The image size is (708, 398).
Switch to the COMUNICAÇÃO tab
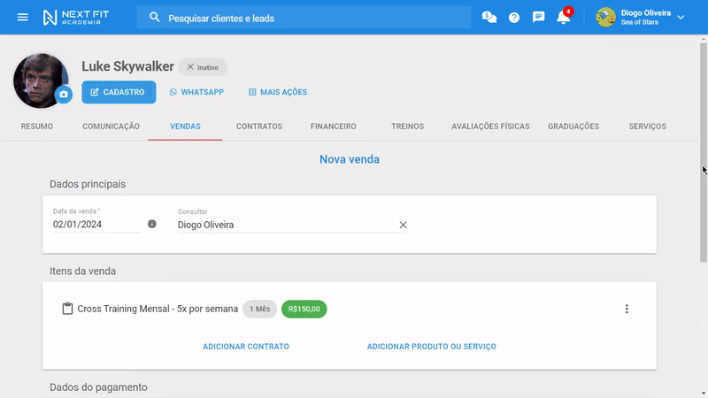click(112, 126)
